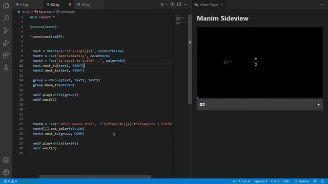
Task: Click line number 11 in gutter
Action: [x=21, y=65]
